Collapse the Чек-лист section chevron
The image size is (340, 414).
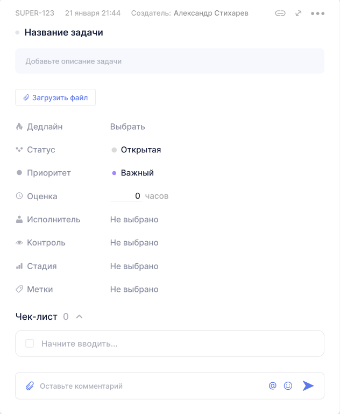(80, 317)
